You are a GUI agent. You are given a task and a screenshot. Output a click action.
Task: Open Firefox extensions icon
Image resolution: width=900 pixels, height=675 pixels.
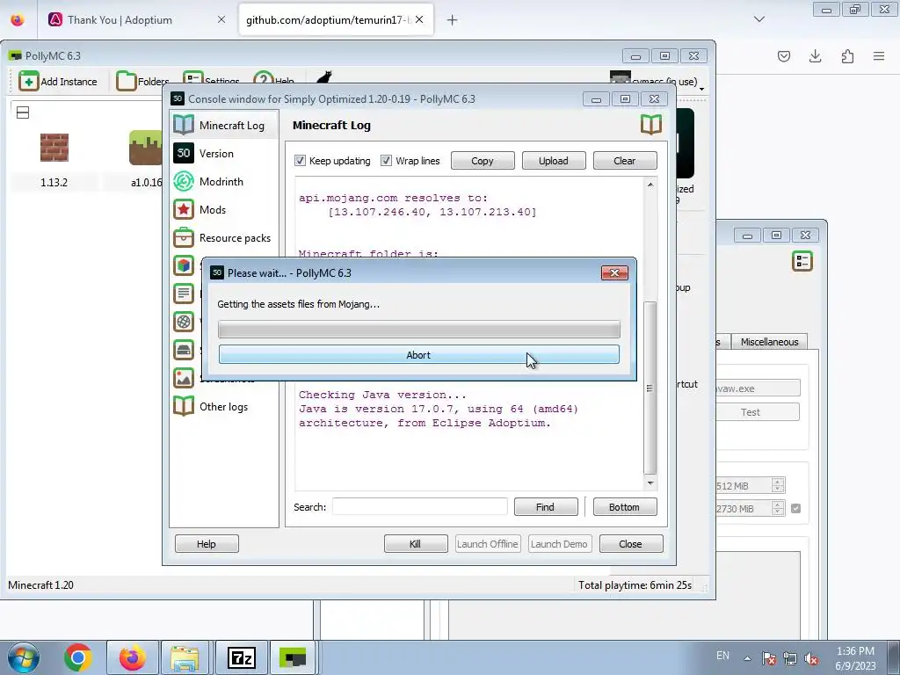click(x=847, y=55)
